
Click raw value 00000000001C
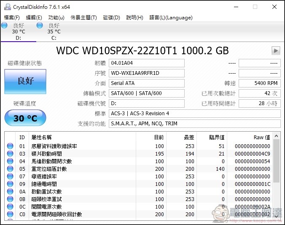(x=253, y=184)
